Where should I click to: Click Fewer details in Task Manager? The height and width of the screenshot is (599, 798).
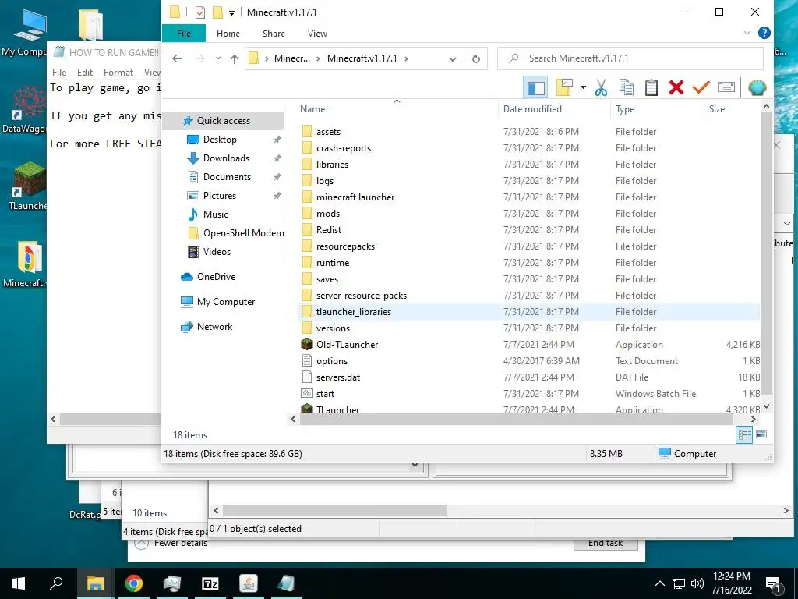click(x=180, y=544)
